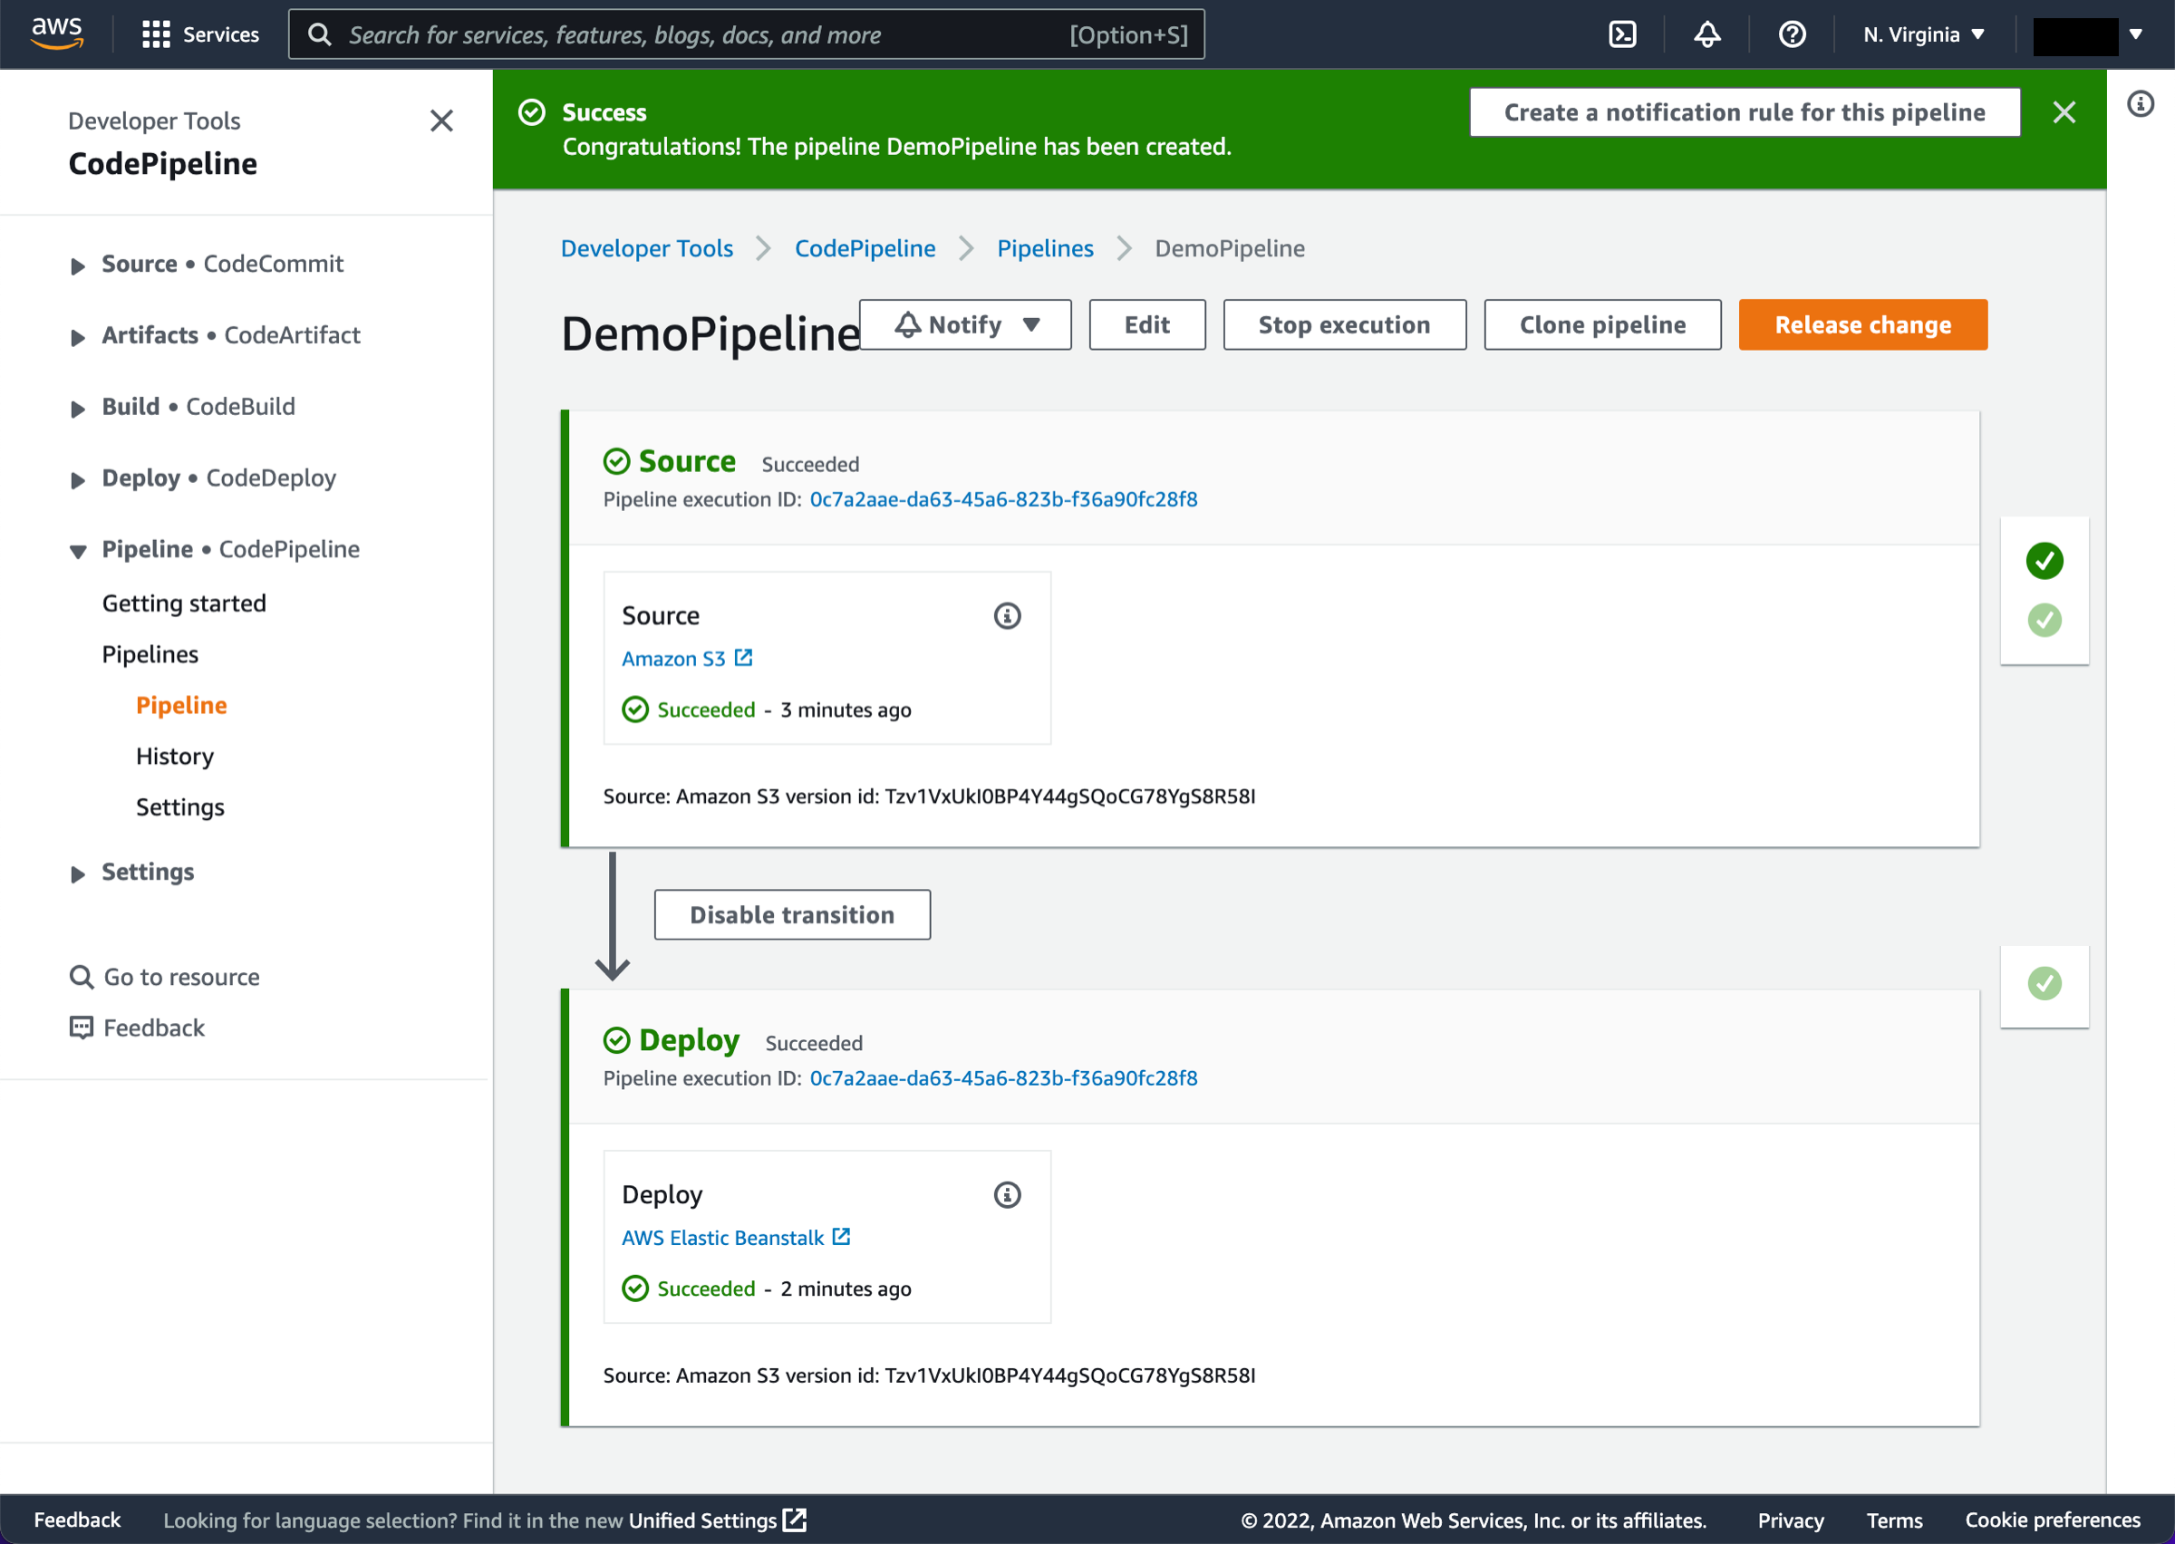Viewport: 2175px width, 1544px height.
Task: Open Pipelines in the sidebar
Action: click(150, 655)
